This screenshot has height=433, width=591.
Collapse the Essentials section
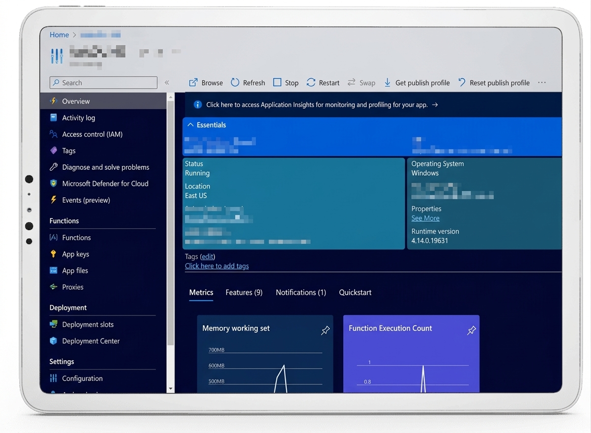tap(207, 125)
